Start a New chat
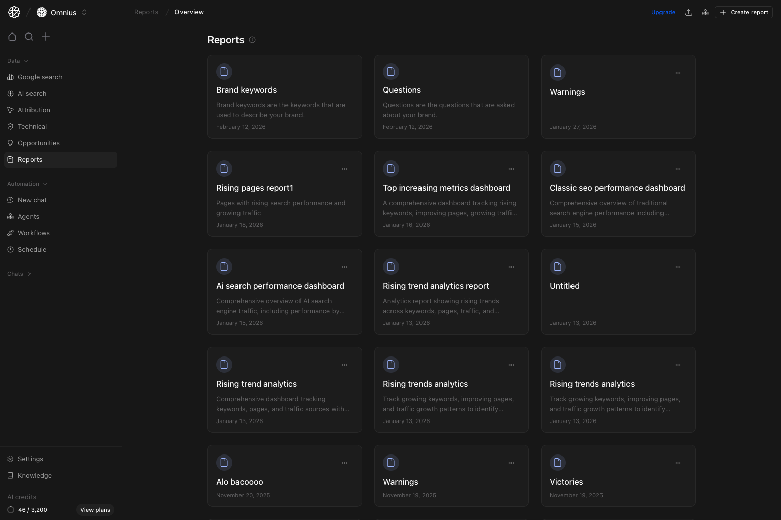This screenshot has width=781, height=520. point(33,200)
